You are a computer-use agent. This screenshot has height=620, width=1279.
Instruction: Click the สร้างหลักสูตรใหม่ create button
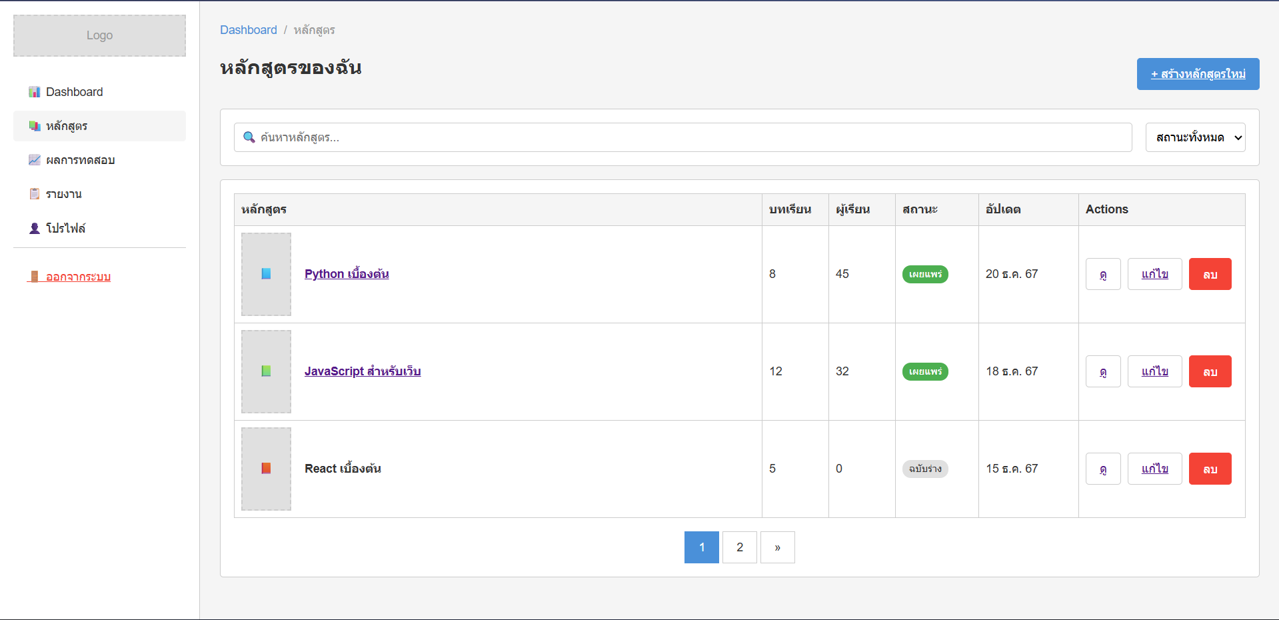coord(1198,74)
